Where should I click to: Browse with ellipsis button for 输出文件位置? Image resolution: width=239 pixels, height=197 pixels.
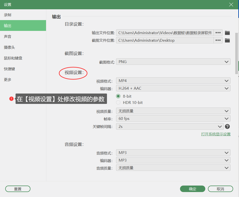pos(218,33)
